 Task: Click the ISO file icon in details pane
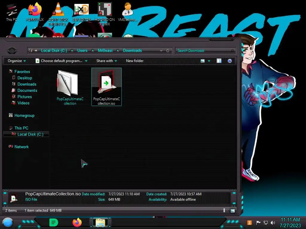(x=14, y=198)
